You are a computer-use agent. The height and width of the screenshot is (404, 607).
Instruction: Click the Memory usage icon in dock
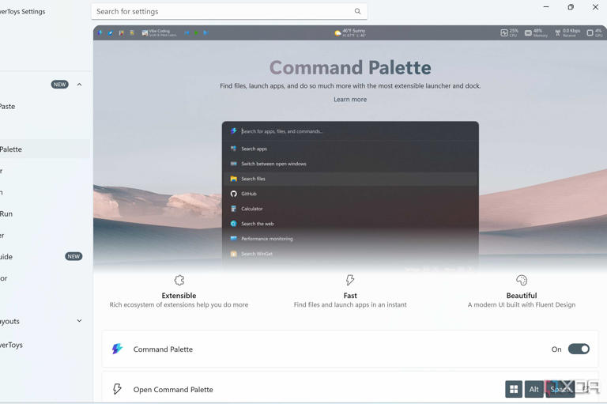pyautogui.click(x=528, y=33)
